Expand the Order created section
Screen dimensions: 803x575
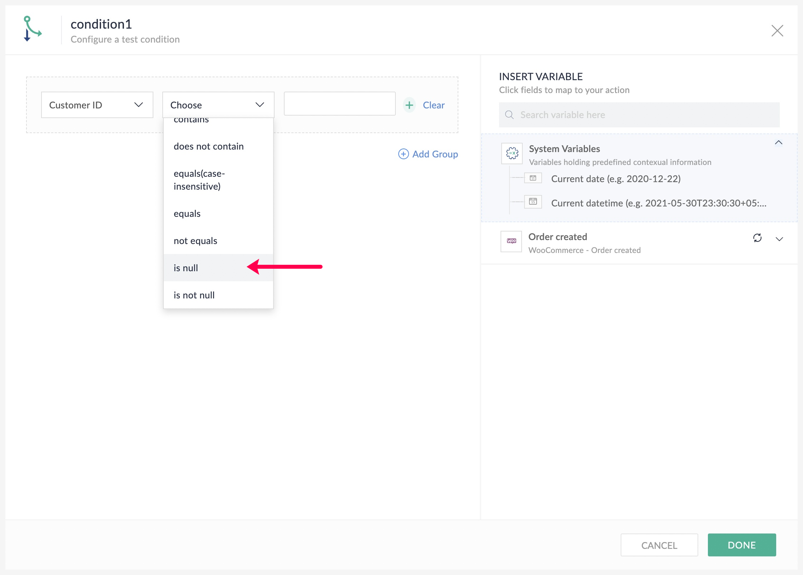click(779, 239)
